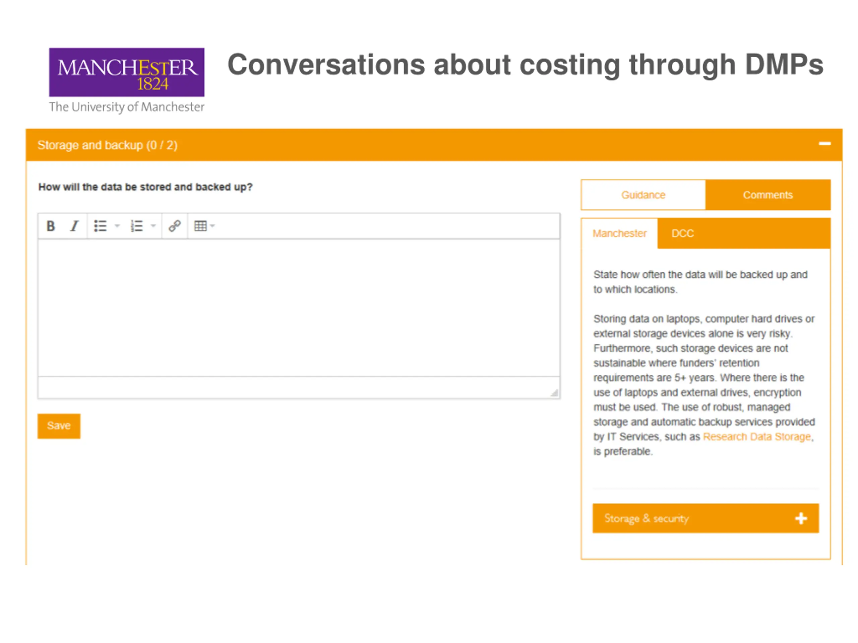Switch to the Comments tab

(768, 195)
